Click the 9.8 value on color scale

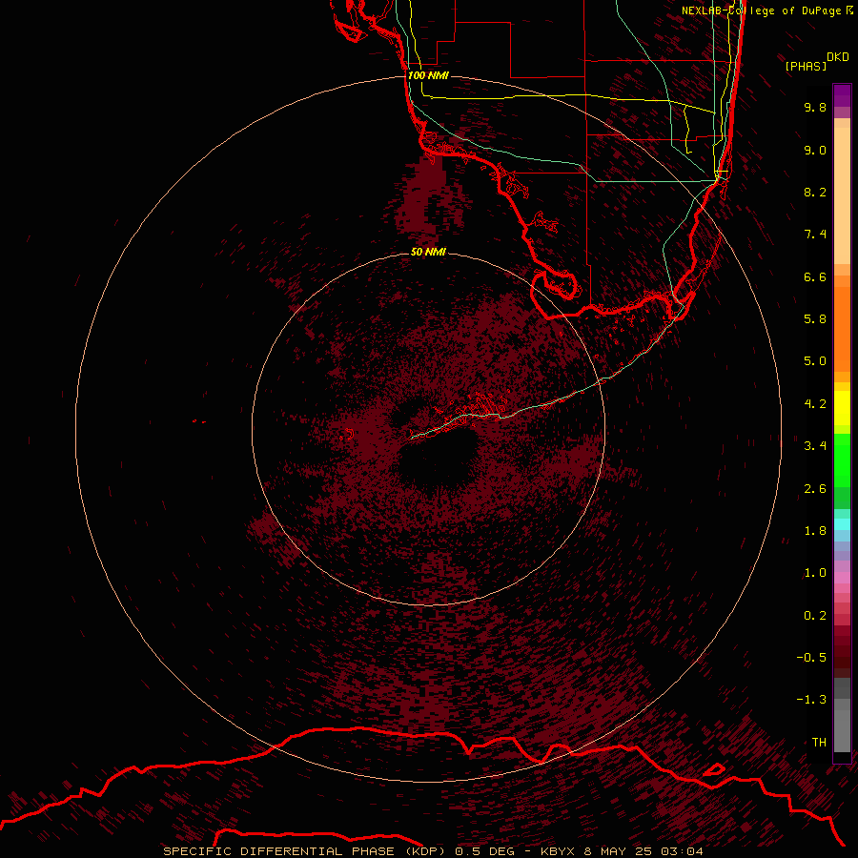815,107
